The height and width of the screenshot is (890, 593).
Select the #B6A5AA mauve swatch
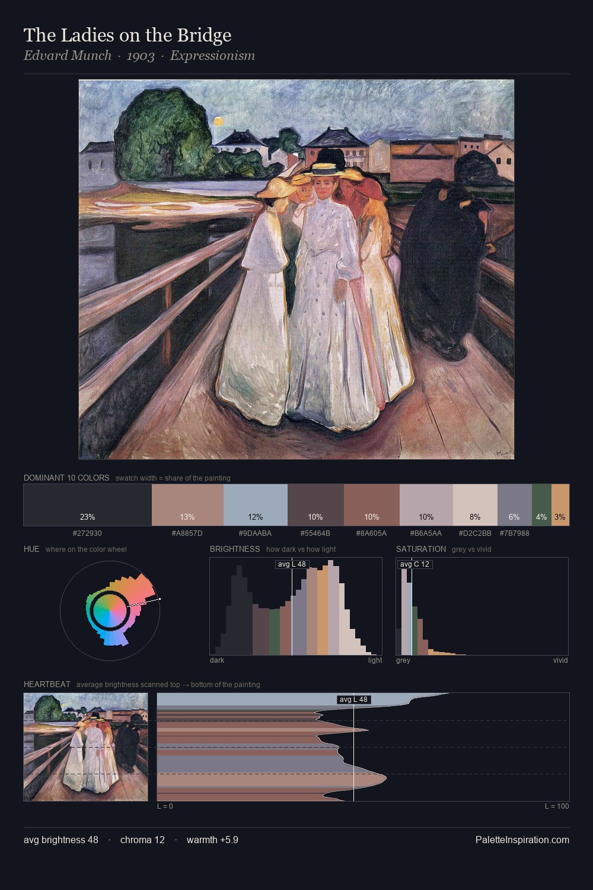[x=426, y=505]
